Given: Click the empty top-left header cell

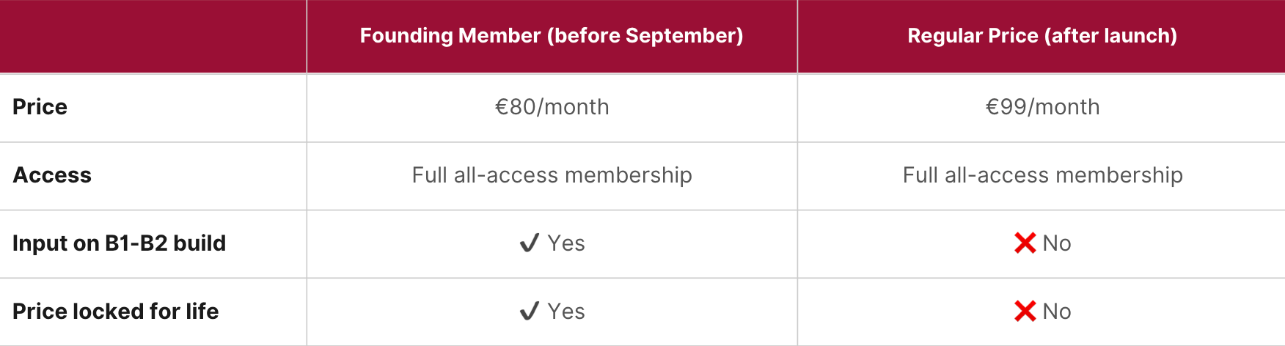Looking at the screenshot, I should [x=153, y=36].
